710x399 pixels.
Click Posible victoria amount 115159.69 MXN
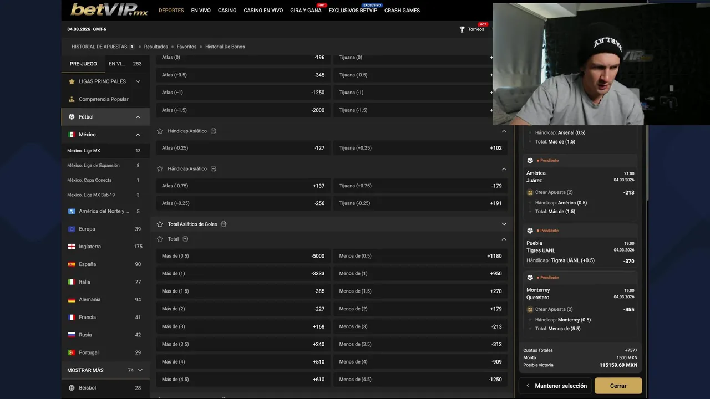[x=618, y=365]
